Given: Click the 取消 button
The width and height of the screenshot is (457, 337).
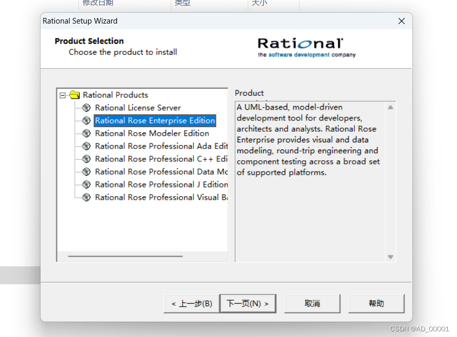Looking at the screenshot, I should (x=312, y=303).
